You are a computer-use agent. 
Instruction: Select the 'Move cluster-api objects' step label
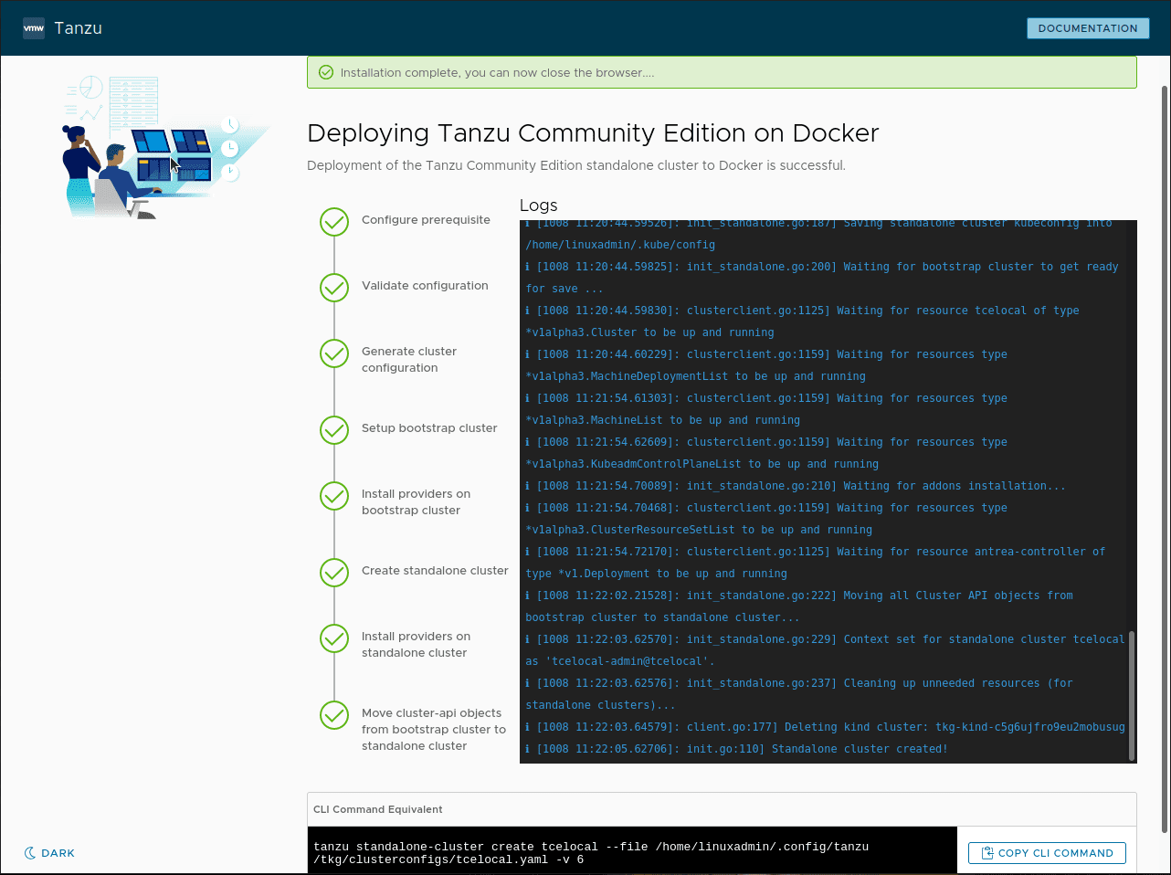click(x=434, y=730)
